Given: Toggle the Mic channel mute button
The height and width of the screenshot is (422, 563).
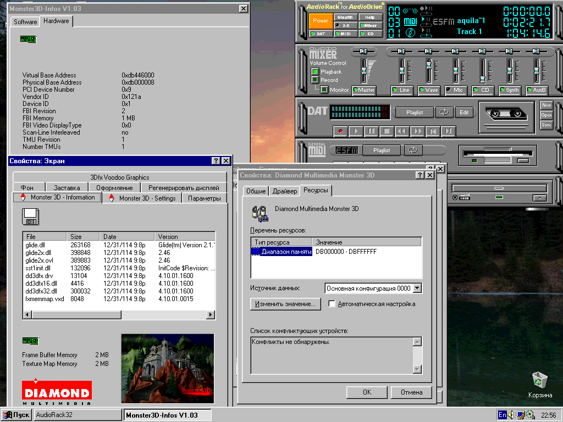Looking at the screenshot, I should pyautogui.click(x=455, y=90).
